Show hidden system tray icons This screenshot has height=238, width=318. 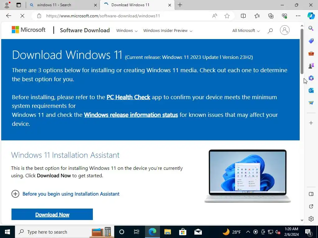click(x=248, y=232)
